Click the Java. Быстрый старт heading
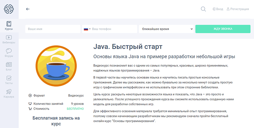254x128 pixels. click(128, 47)
